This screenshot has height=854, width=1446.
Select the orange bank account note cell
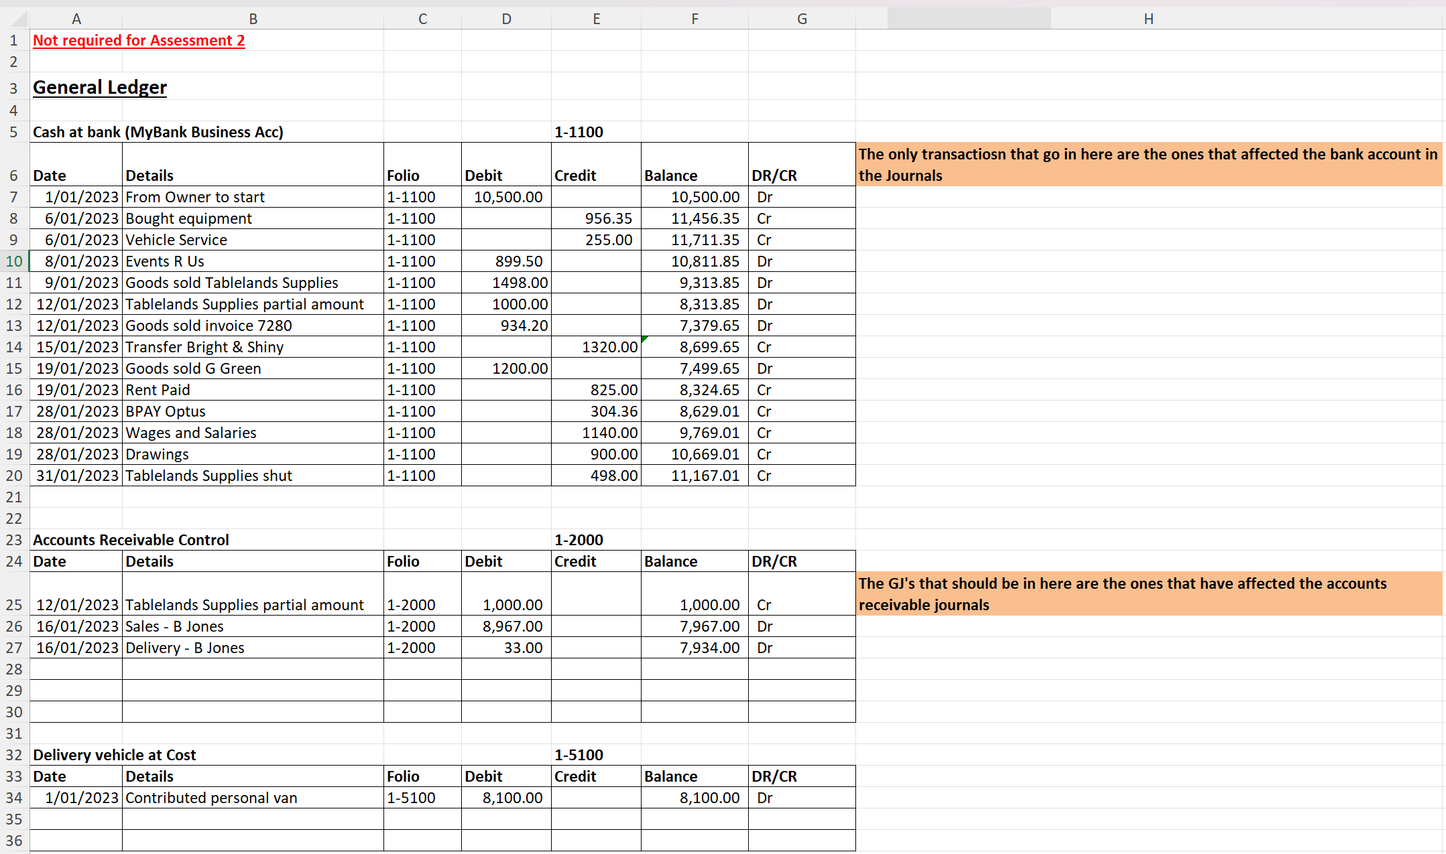point(1148,165)
